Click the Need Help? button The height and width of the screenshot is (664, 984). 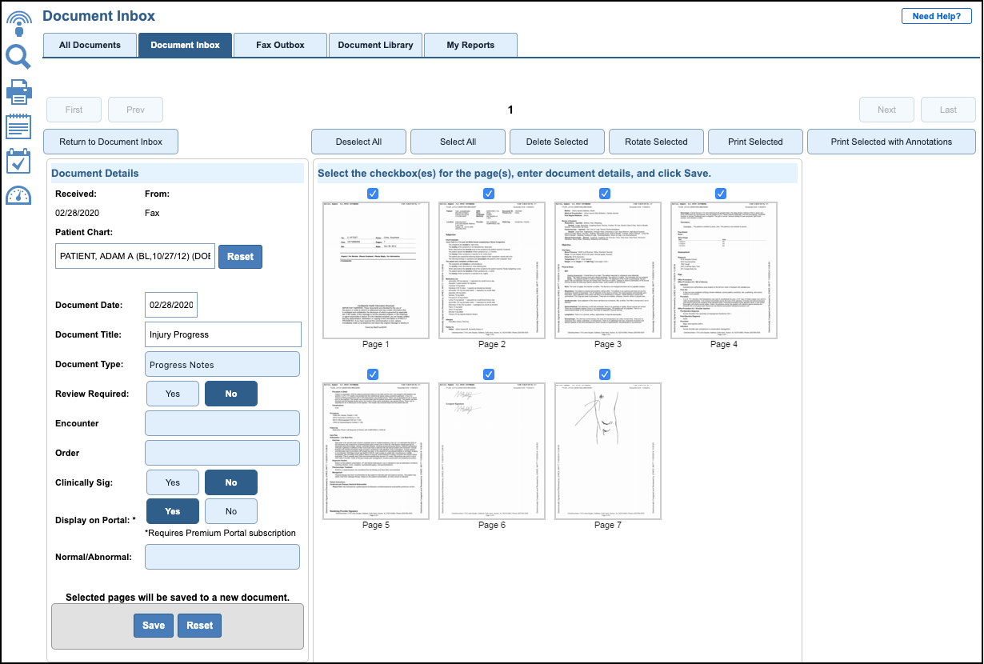tap(936, 15)
